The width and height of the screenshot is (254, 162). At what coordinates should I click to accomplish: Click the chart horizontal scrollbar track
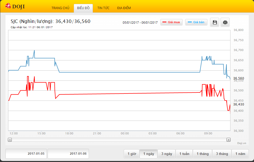[119, 140]
